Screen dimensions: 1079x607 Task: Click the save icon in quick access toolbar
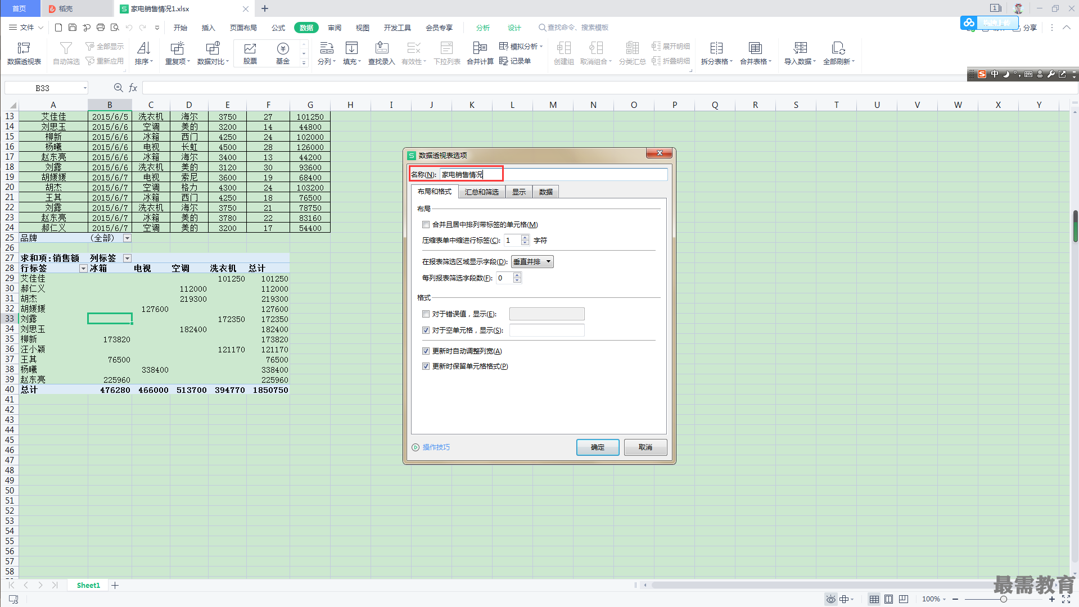point(73,27)
